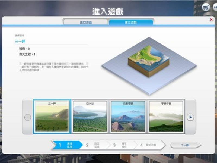Image resolution: width=217 pixels, height=163 pixels.
Task: Go to step 4 開始遊戲
Action: 150,145
